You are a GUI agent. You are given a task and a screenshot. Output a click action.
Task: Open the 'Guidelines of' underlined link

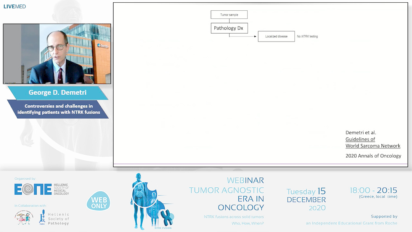(360, 139)
